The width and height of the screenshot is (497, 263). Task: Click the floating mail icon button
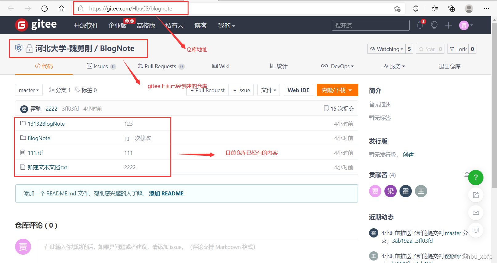tap(476, 213)
